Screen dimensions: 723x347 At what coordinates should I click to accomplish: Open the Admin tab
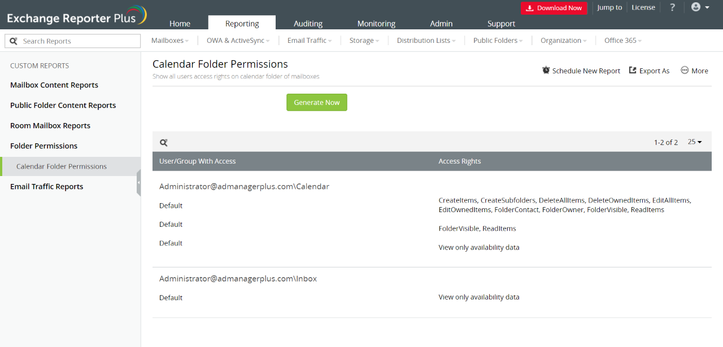click(441, 23)
